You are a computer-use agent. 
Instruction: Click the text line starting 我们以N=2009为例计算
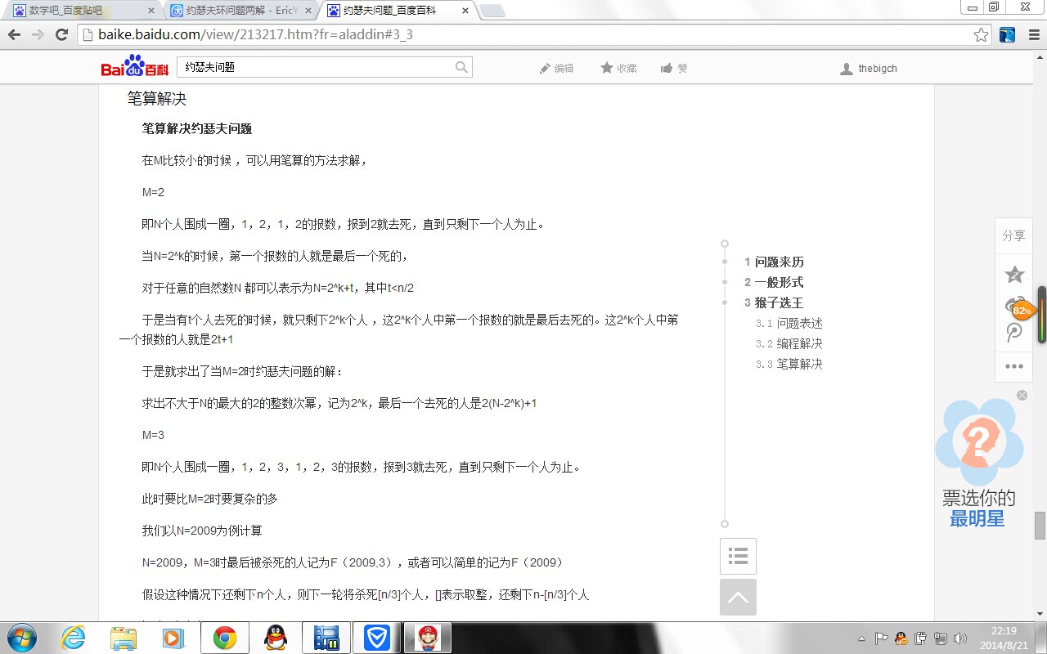pos(202,531)
